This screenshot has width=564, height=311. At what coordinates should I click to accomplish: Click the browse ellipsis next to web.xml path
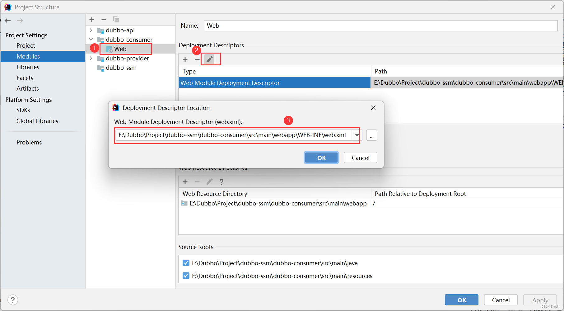coord(371,135)
